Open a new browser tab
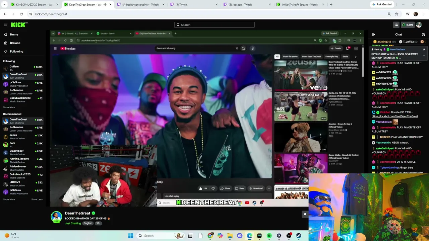 tap(331, 5)
